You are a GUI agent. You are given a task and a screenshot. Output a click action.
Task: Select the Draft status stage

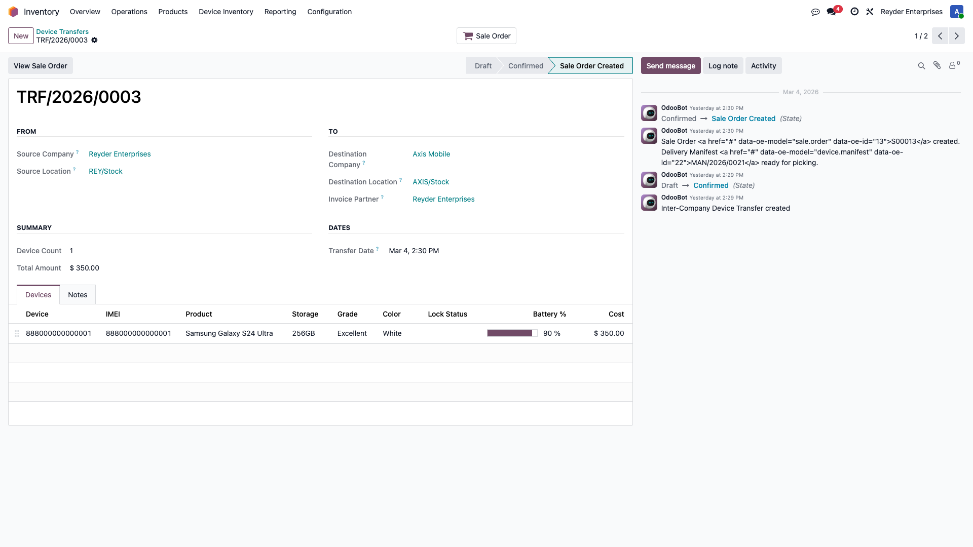tap(483, 66)
